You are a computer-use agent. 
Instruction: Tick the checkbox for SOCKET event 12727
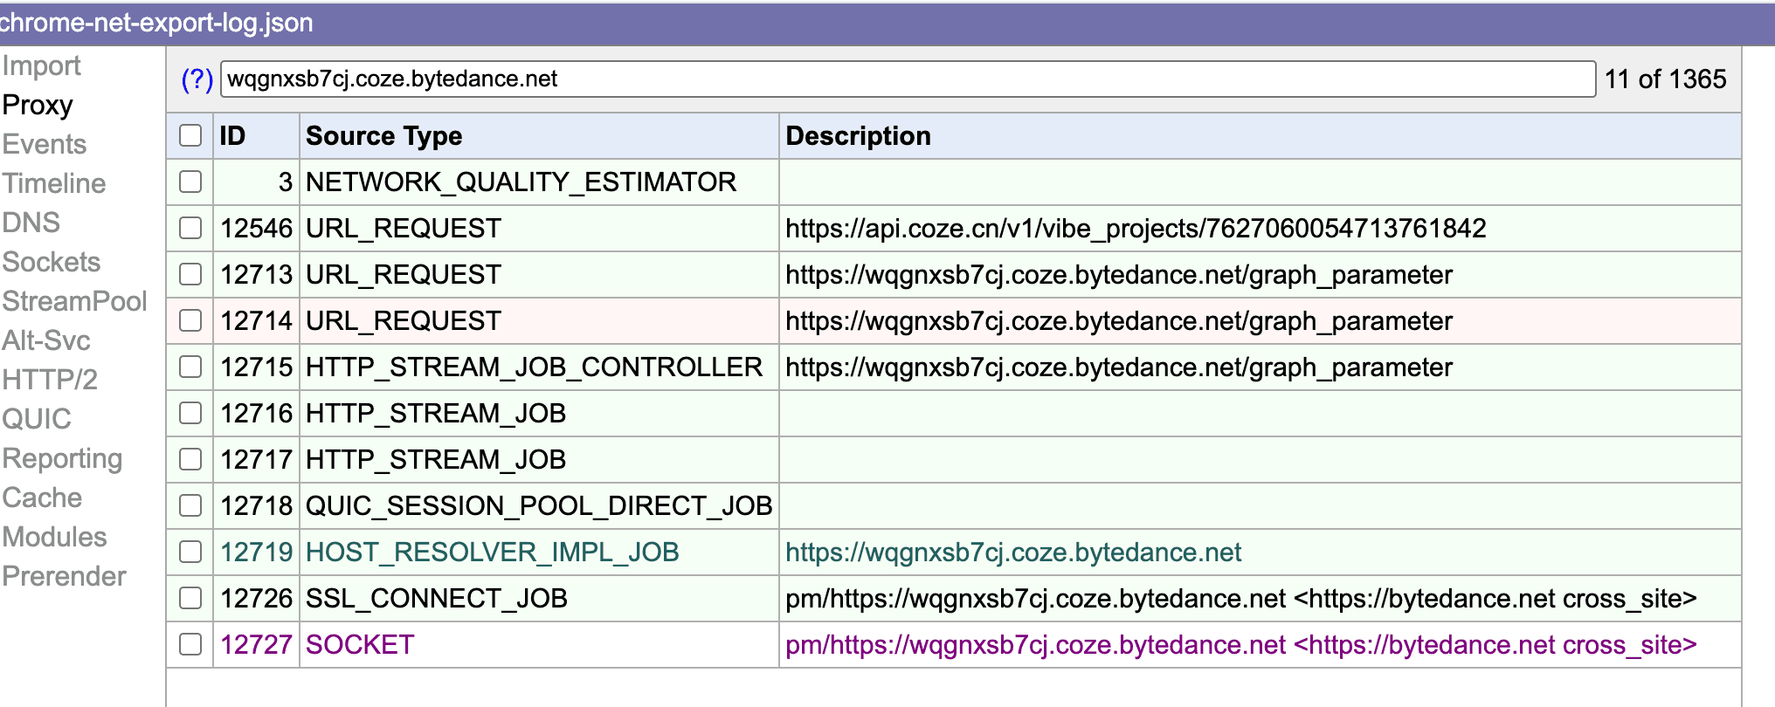tap(190, 644)
